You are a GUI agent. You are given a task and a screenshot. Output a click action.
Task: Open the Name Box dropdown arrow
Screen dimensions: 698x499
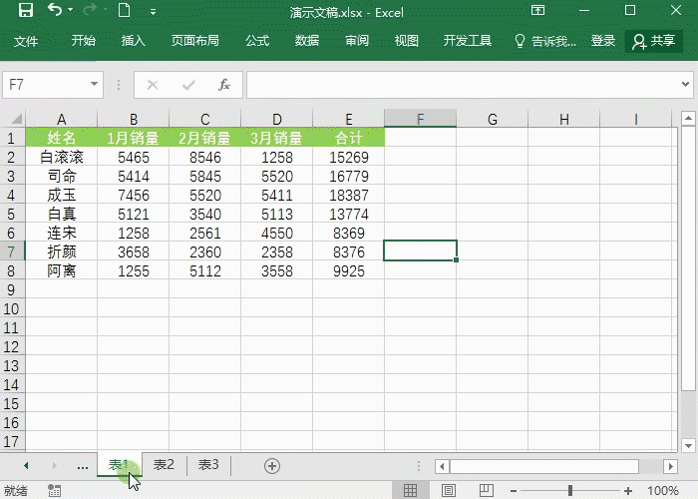click(95, 85)
